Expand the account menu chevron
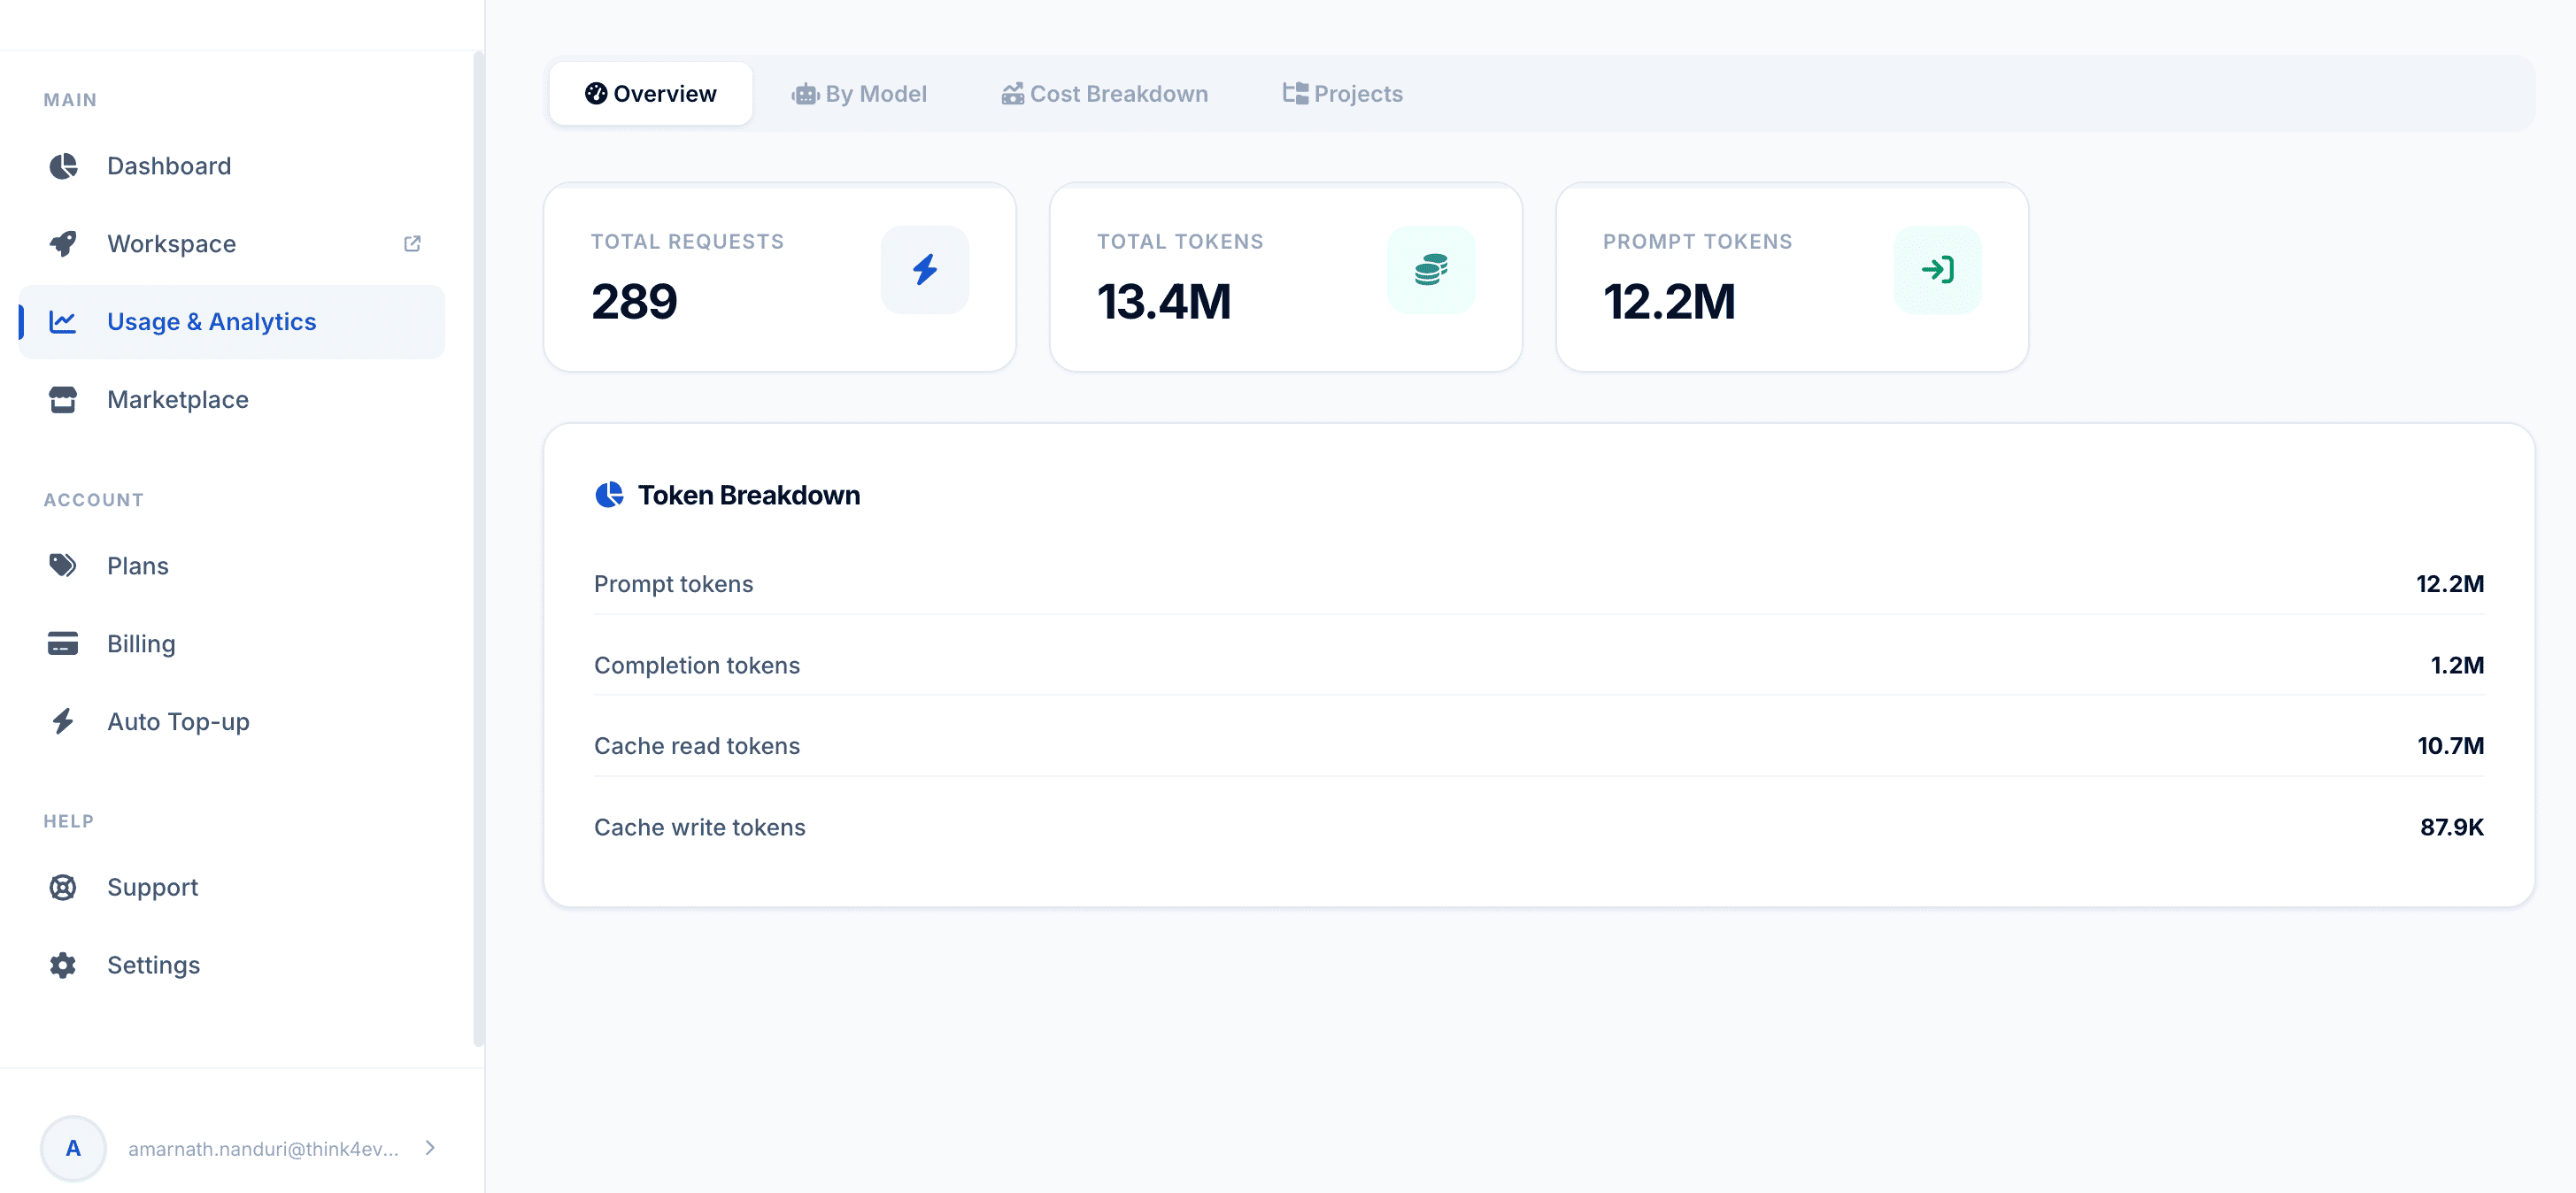 (430, 1148)
